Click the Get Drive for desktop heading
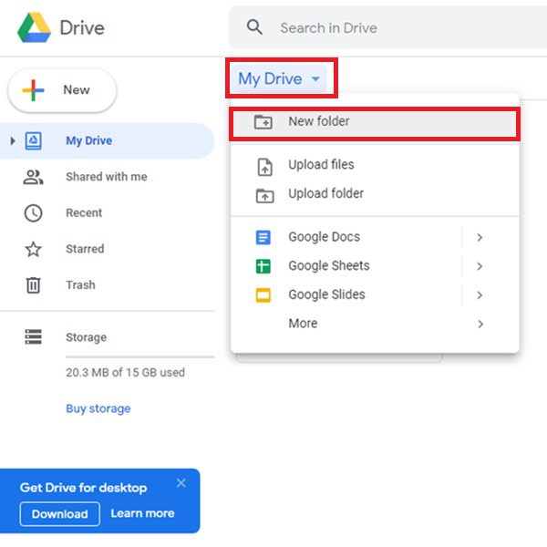 [x=83, y=488]
